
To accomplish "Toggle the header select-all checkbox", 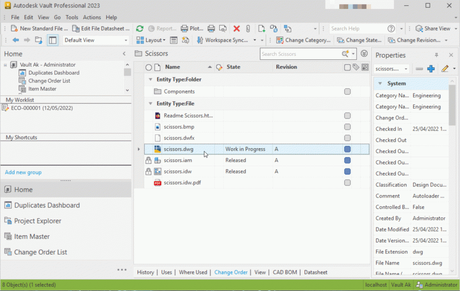I will coord(347,67).
